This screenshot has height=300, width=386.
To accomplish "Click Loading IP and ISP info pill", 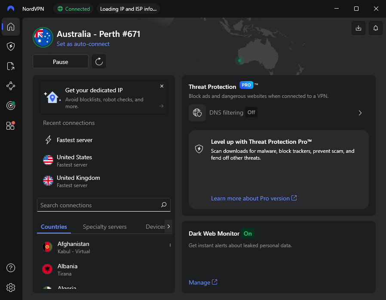I will click(128, 9).
